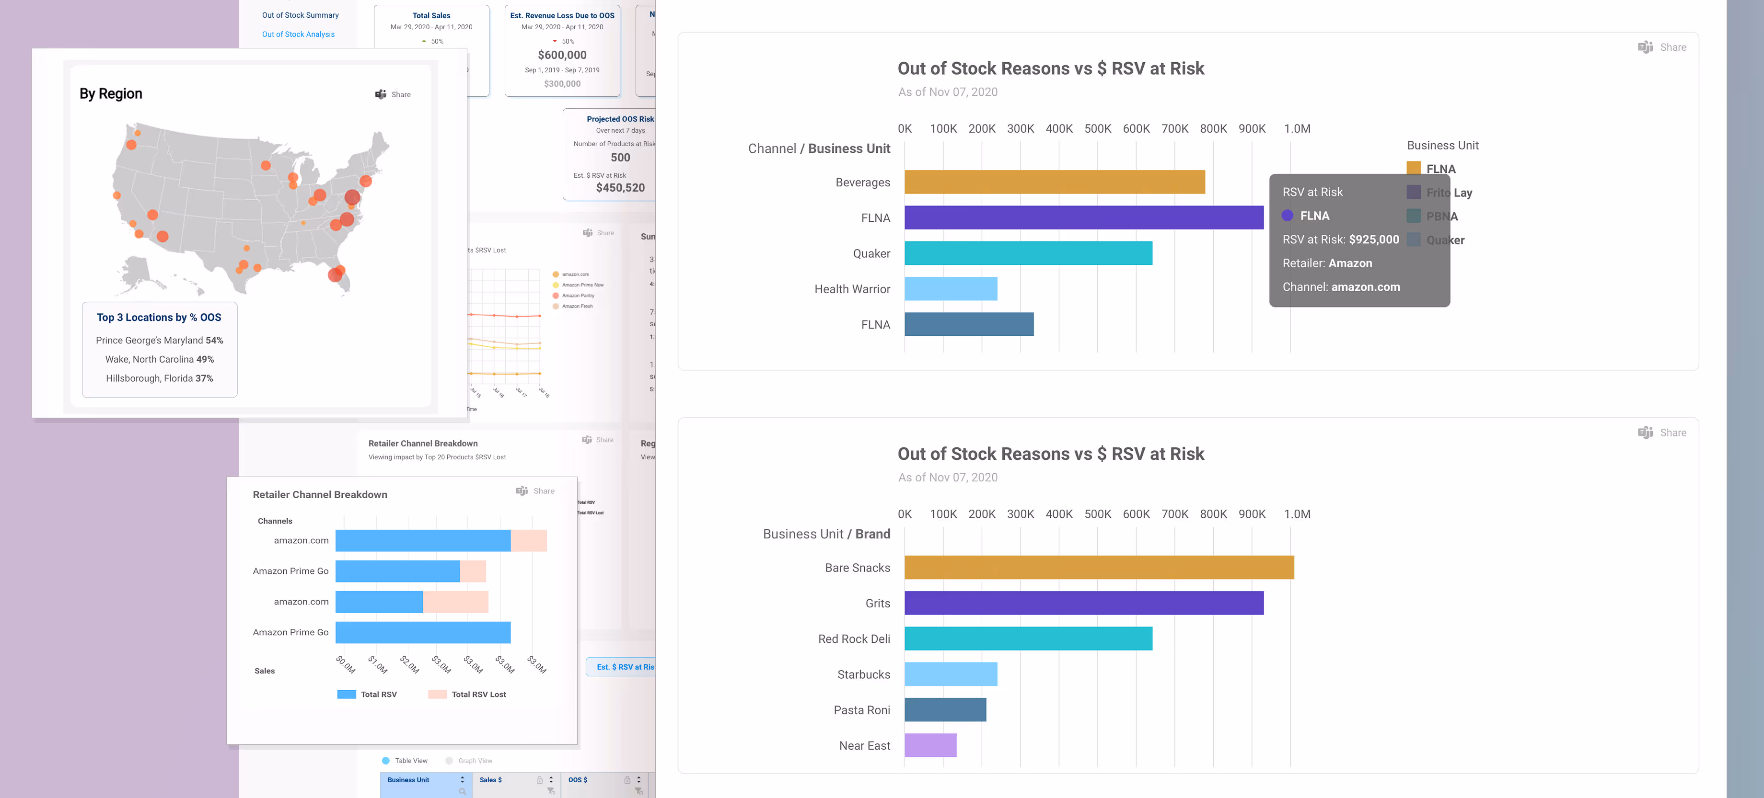
Task: Click filter icon in Sales $ column
Action: click(551, 791)
